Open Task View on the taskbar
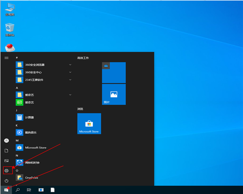Image resolution: width=243 pixels, height=194 pixels. 29,190
